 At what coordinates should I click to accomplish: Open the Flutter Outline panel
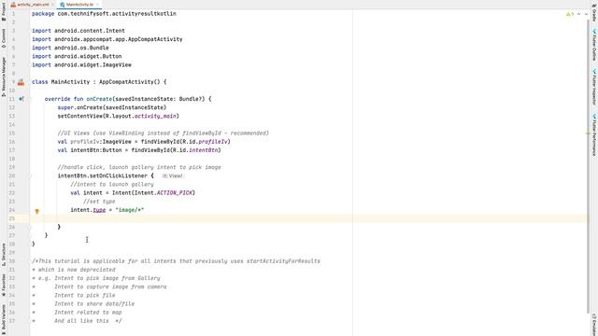594,44
